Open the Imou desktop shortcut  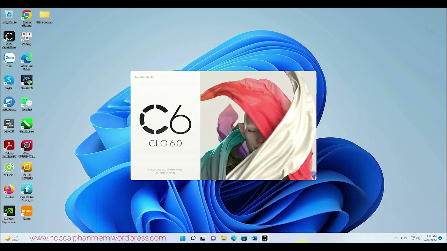27,213
